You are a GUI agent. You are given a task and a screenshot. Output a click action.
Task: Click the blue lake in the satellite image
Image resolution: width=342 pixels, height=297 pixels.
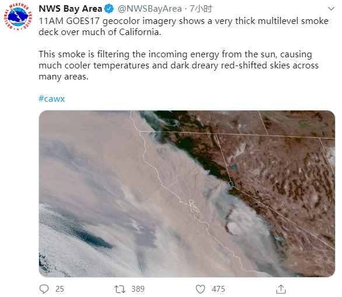click(234, 168)
